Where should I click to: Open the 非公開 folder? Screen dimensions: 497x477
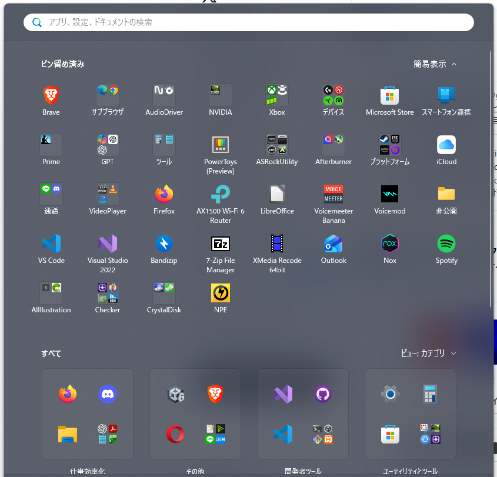446,194
